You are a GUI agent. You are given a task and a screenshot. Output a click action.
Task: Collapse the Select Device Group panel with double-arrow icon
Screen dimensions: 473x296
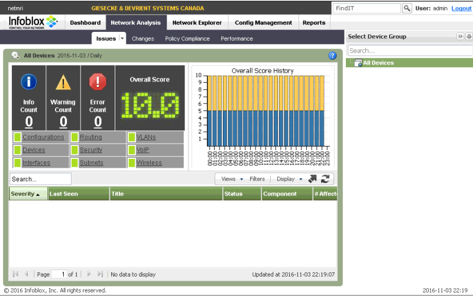tap(460, 37)
